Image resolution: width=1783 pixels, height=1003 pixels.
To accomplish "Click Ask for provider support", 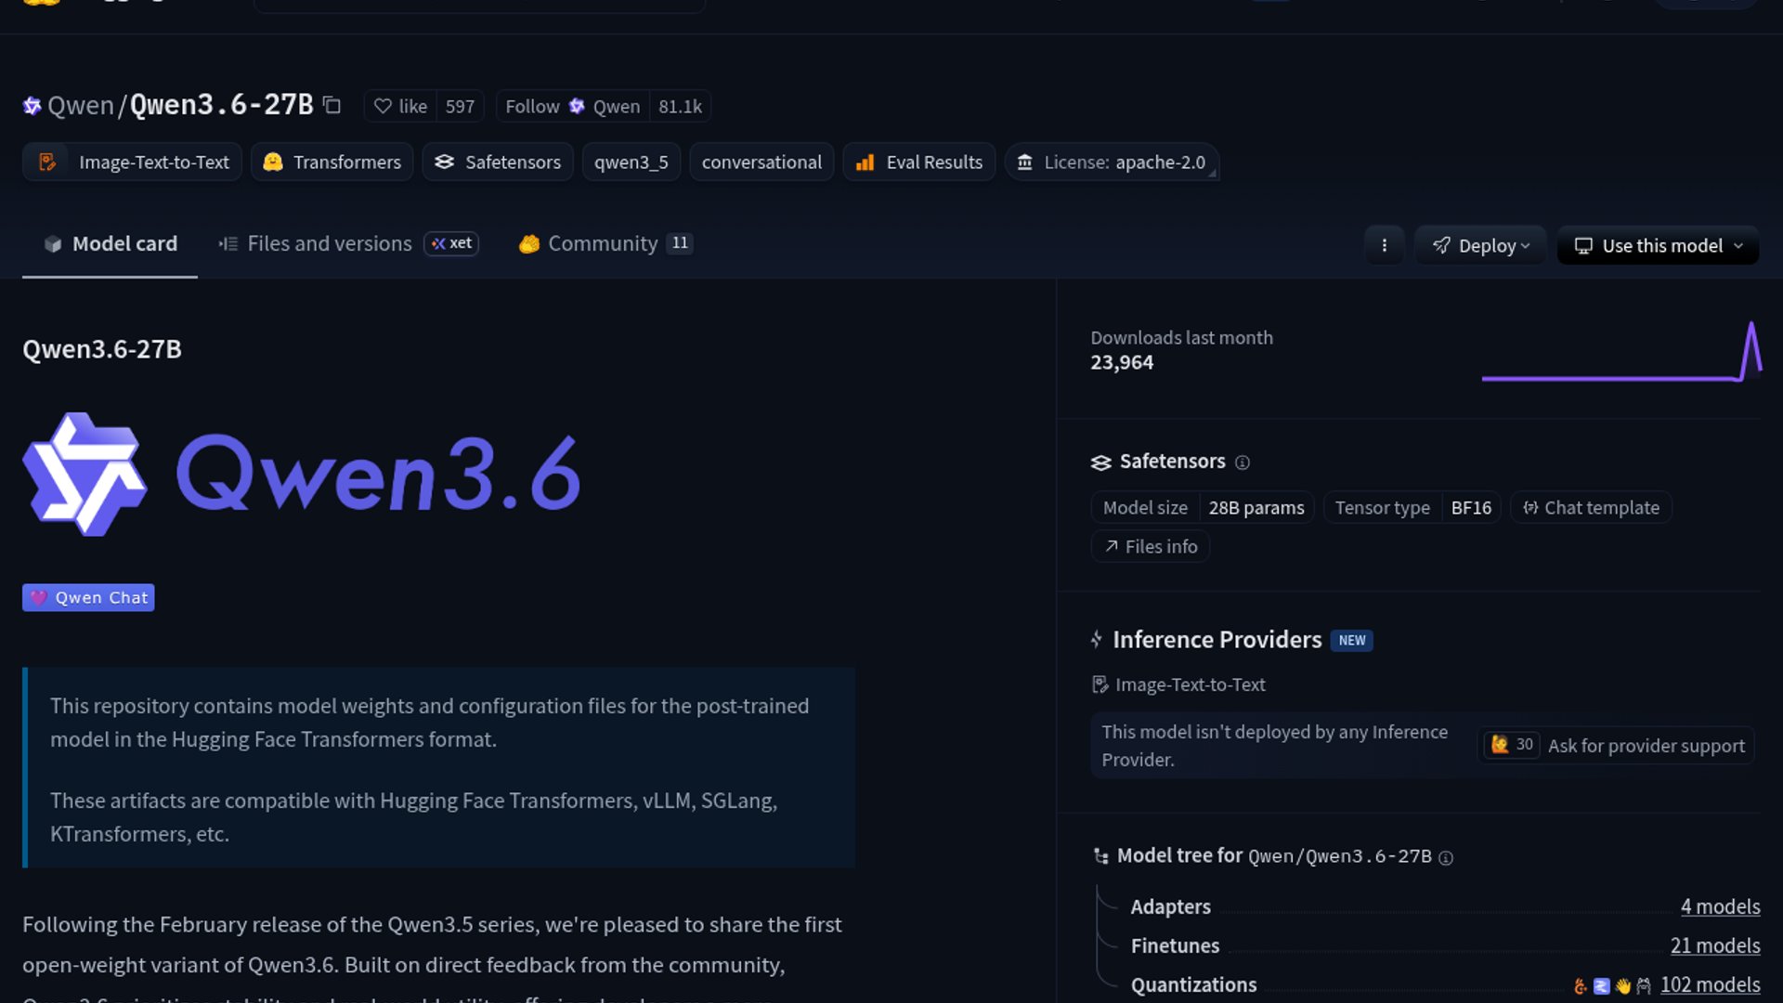I will click(1646, 746).
